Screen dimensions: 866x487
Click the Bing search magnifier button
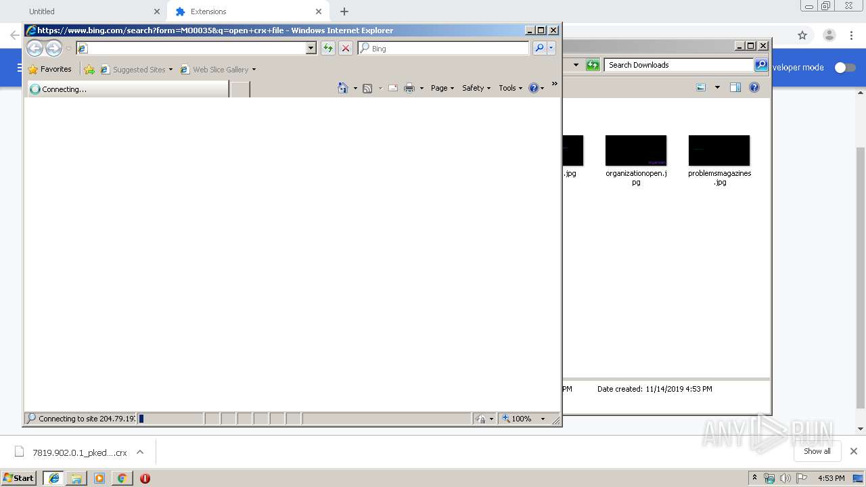[539, 48]
